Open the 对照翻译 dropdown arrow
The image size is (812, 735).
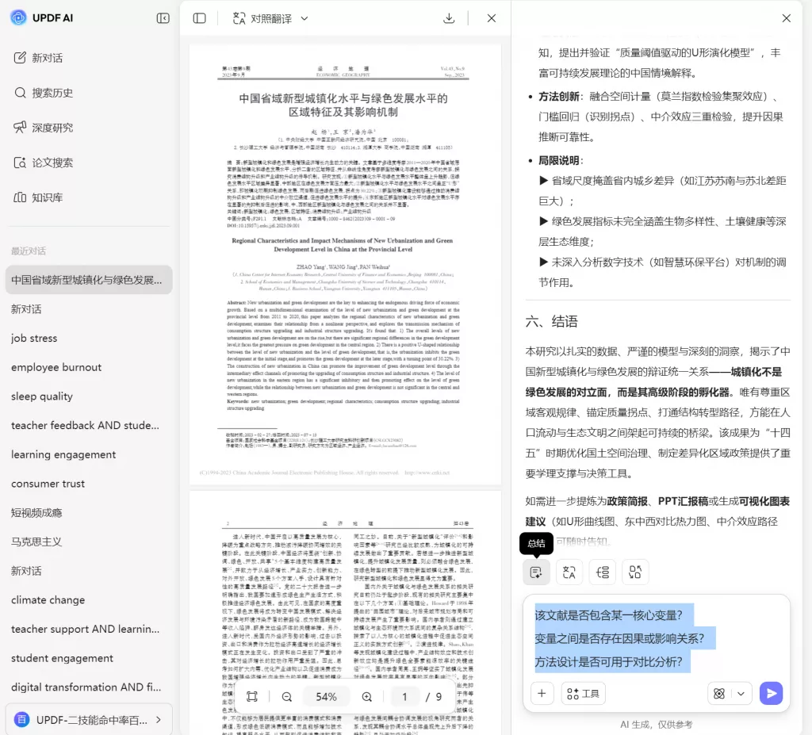304,18
